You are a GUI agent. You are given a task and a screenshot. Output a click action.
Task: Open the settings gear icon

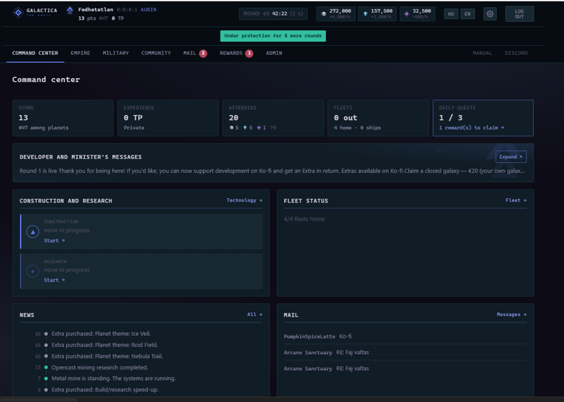[490, 14]
